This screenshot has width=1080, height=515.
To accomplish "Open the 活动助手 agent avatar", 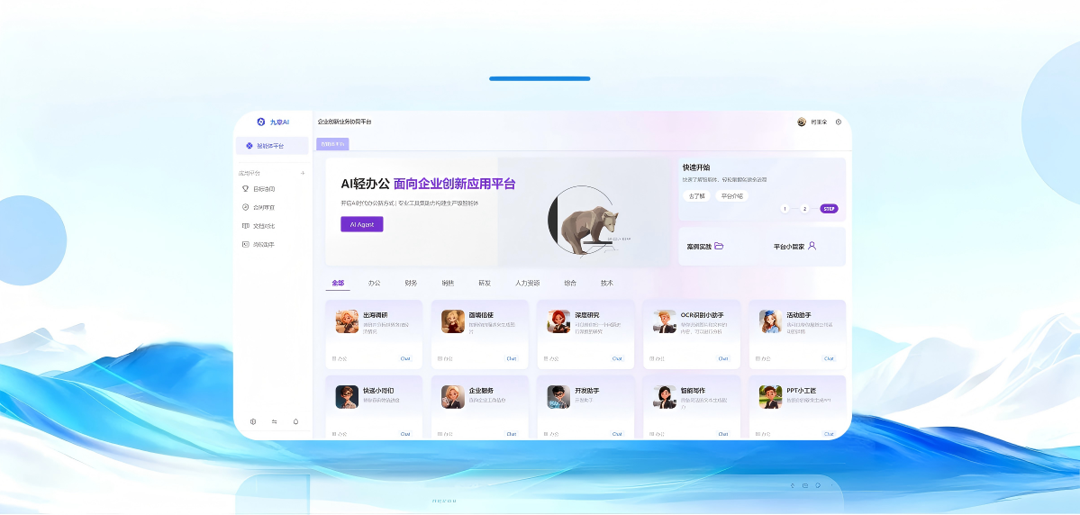I will click(771, 321).
